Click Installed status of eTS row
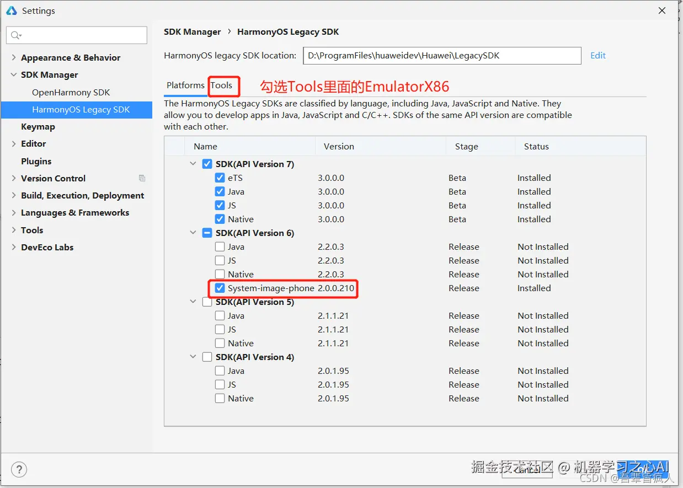This screenshot has height=488, width=683. point(534,178)
